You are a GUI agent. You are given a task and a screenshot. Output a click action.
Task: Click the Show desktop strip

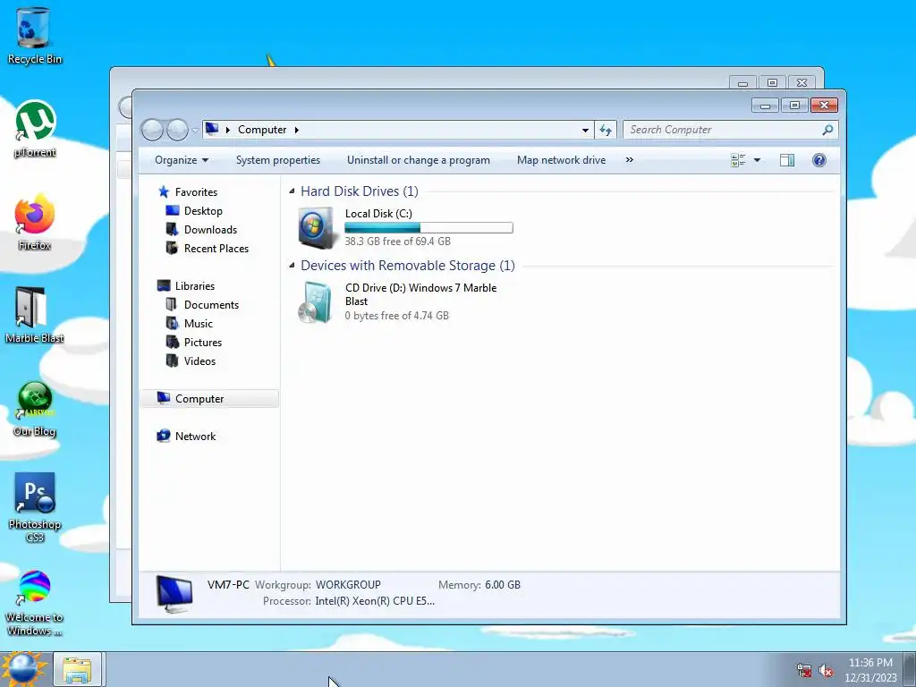(x=910, y=670)
